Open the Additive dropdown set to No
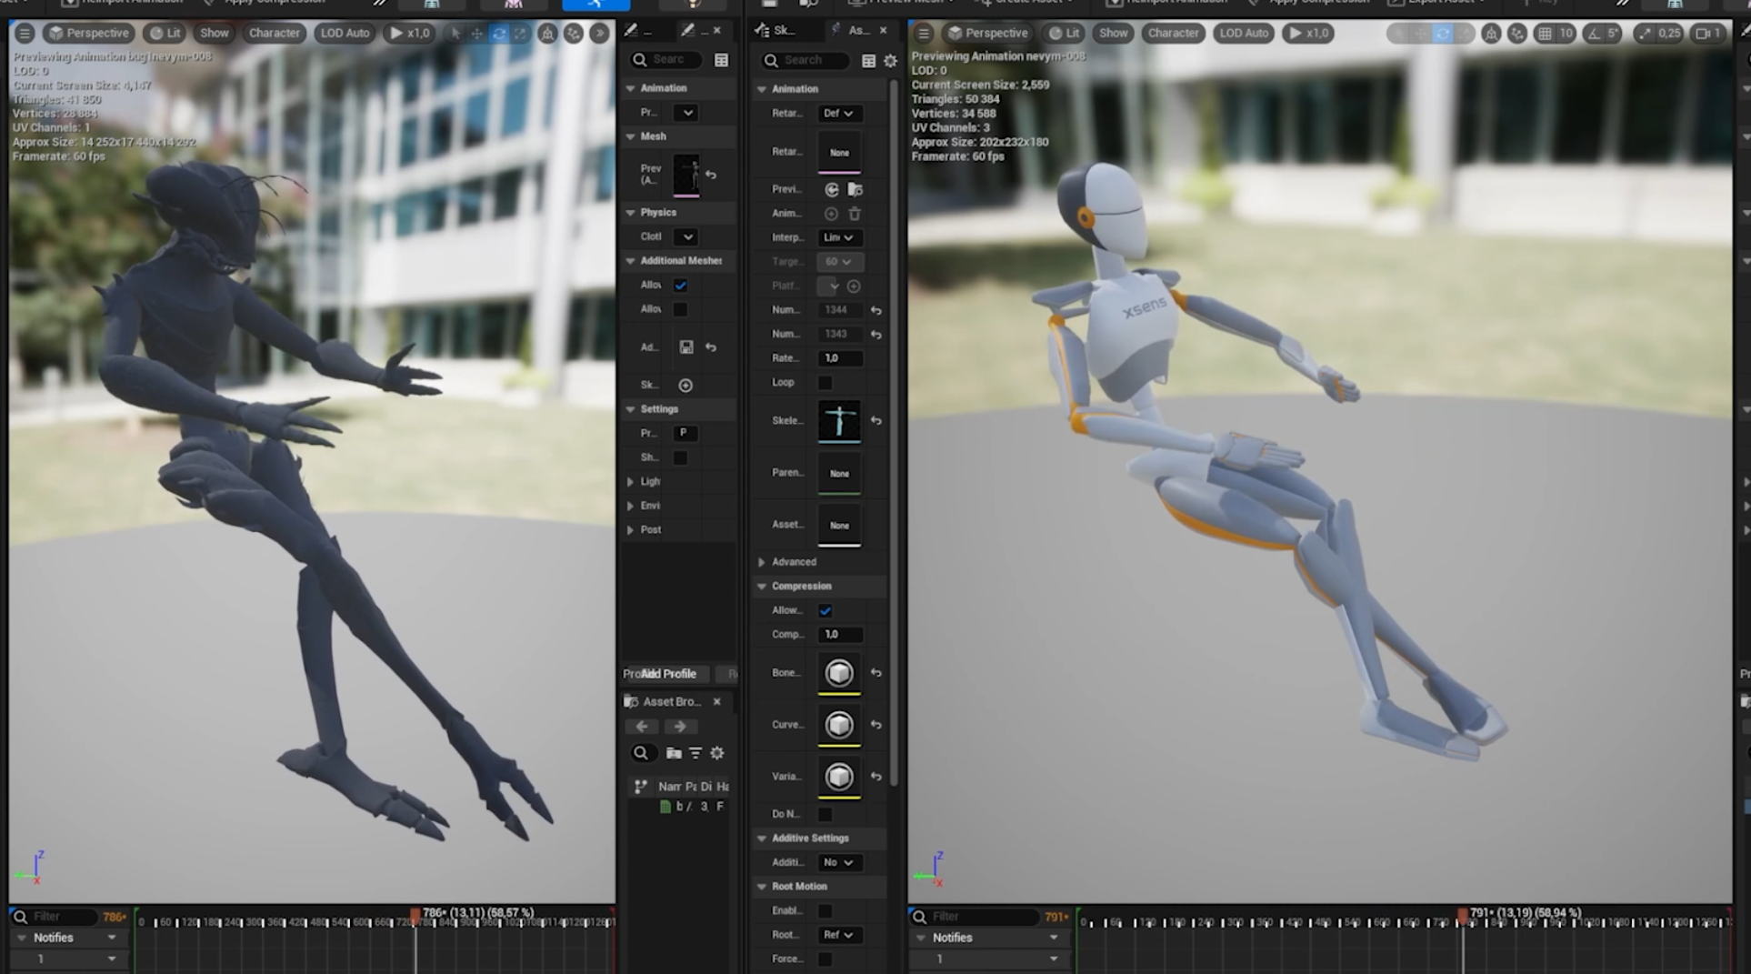Viewport: 1751px width, 974px height. click(839, 862)
